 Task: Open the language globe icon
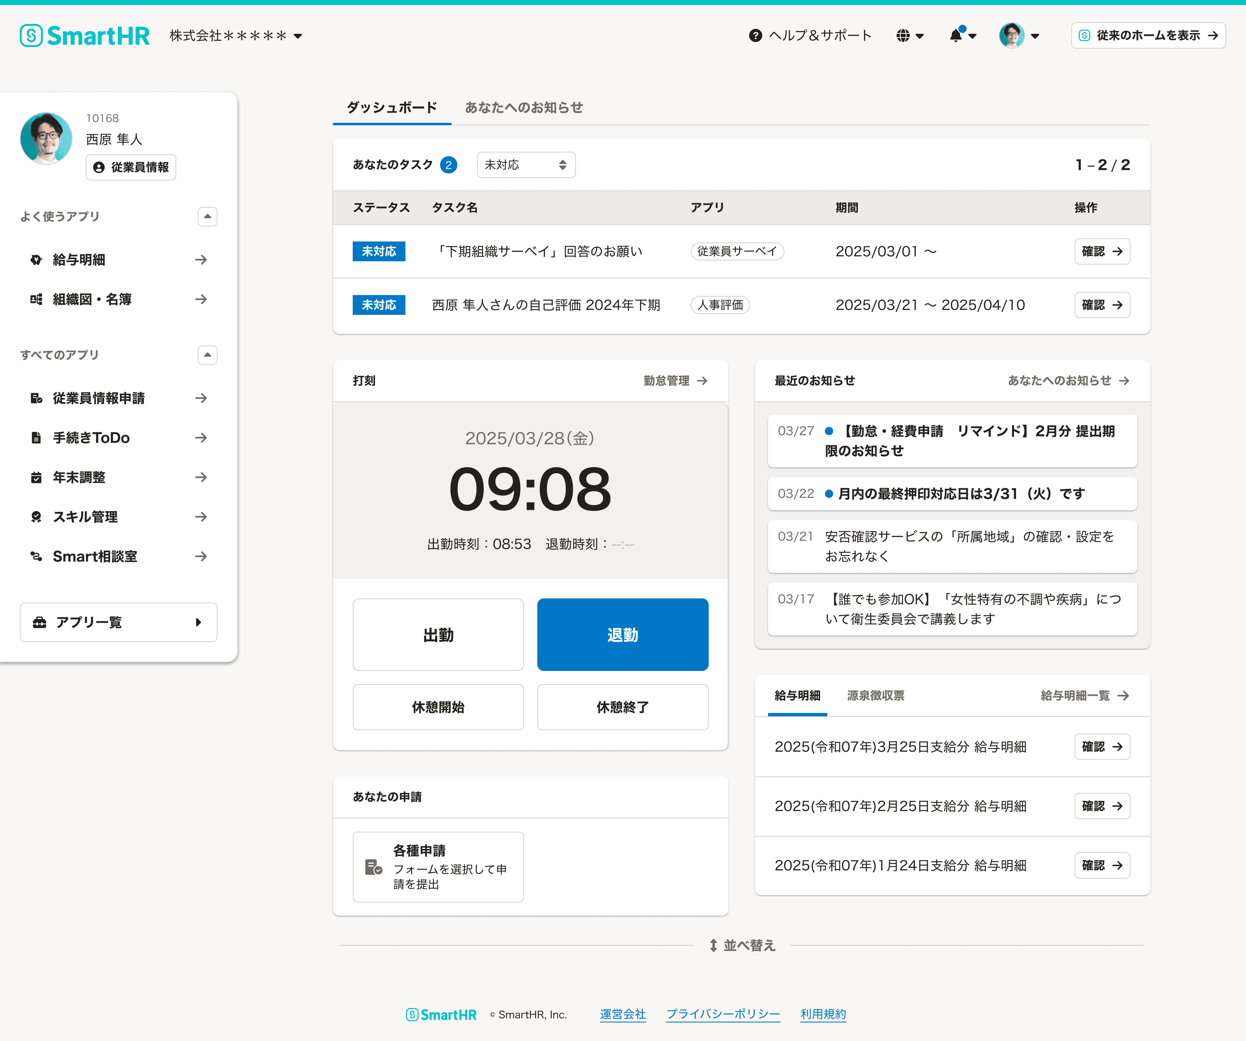point(904,35)
